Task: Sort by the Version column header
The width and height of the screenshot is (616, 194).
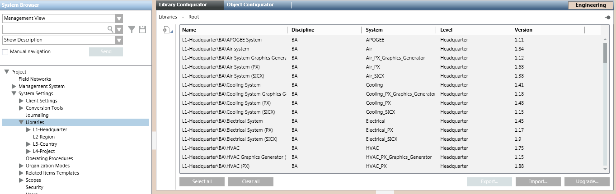Action: coord(523,30)
